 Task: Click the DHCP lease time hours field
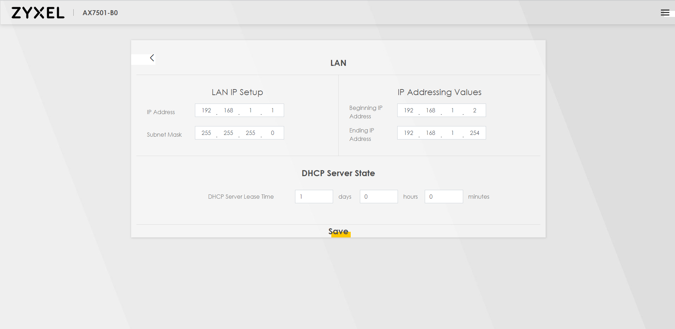click(379, 197)
